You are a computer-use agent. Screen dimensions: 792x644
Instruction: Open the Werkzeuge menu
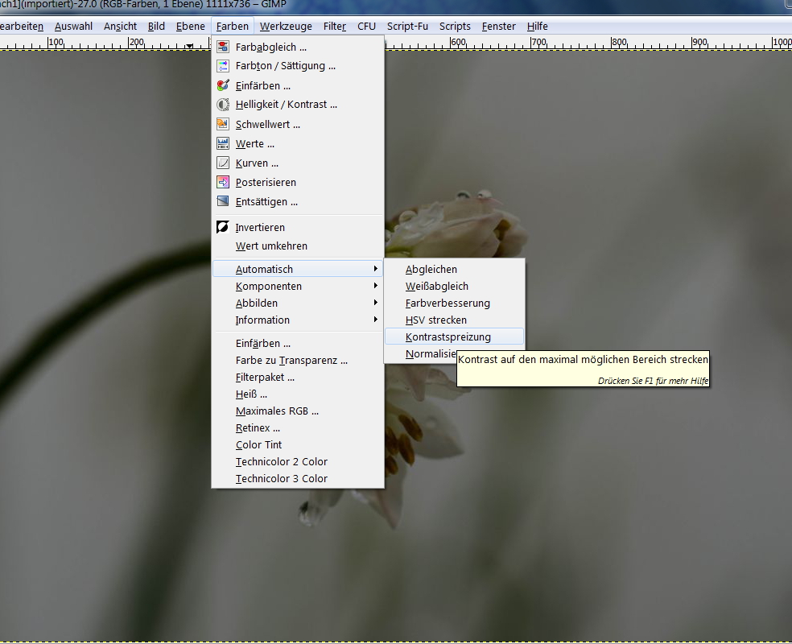tap(286, 27)
